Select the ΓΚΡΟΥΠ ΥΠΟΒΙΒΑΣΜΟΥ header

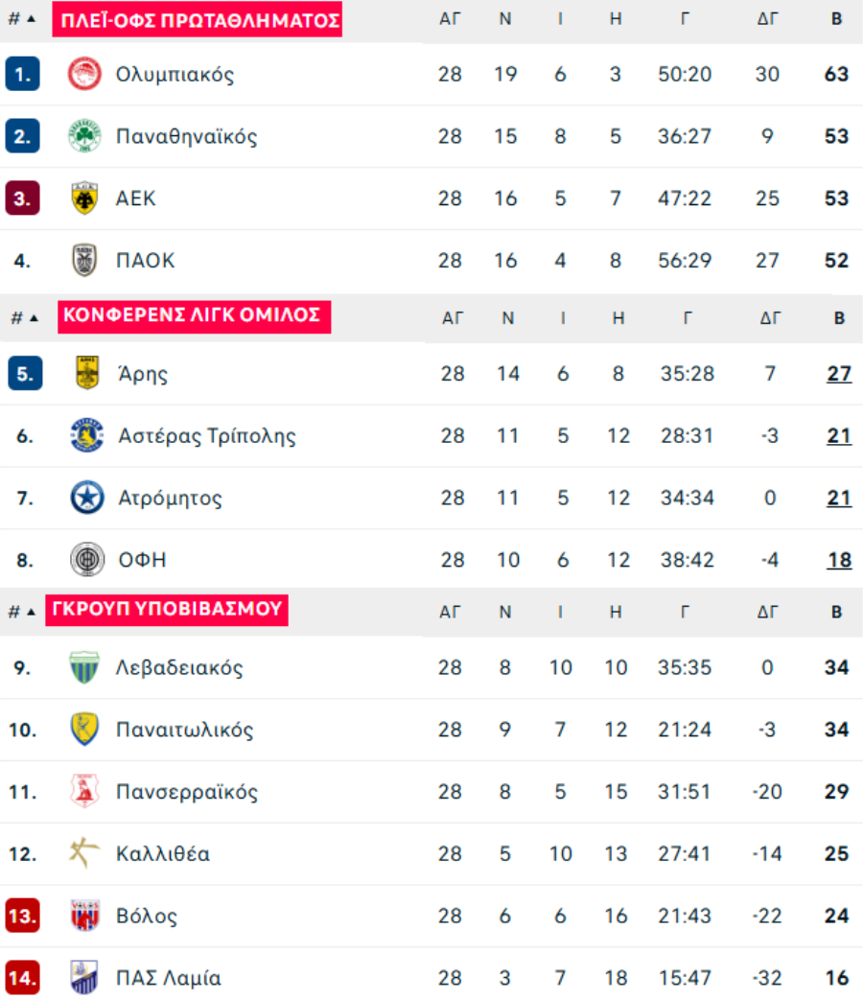coord(167,610)
